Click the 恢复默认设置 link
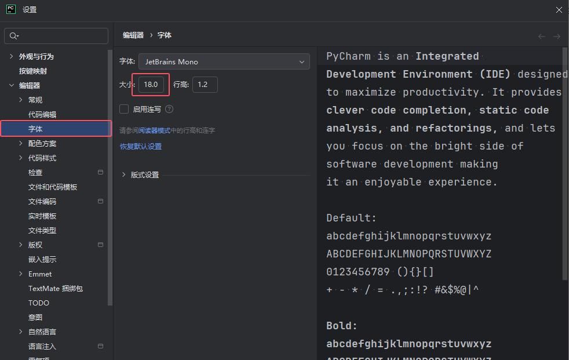 (x=141, y=146)
